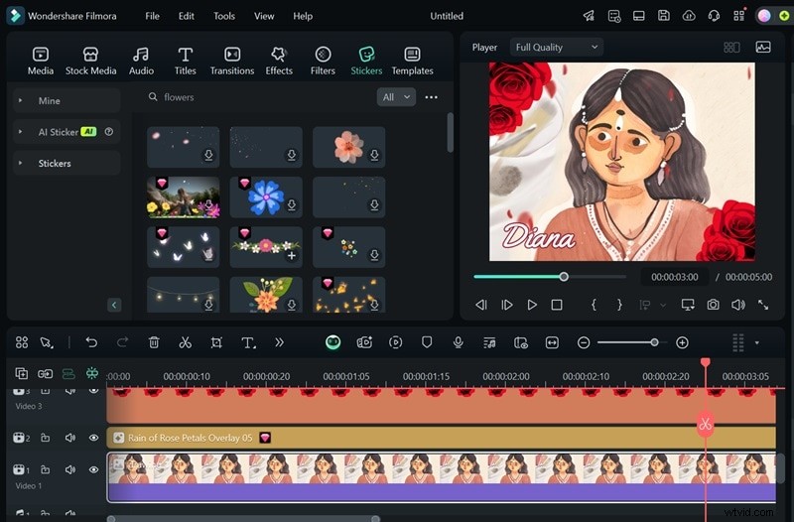Click the mark-in curly brace button
The image size is (794, 522).
(x=594, y=305)
